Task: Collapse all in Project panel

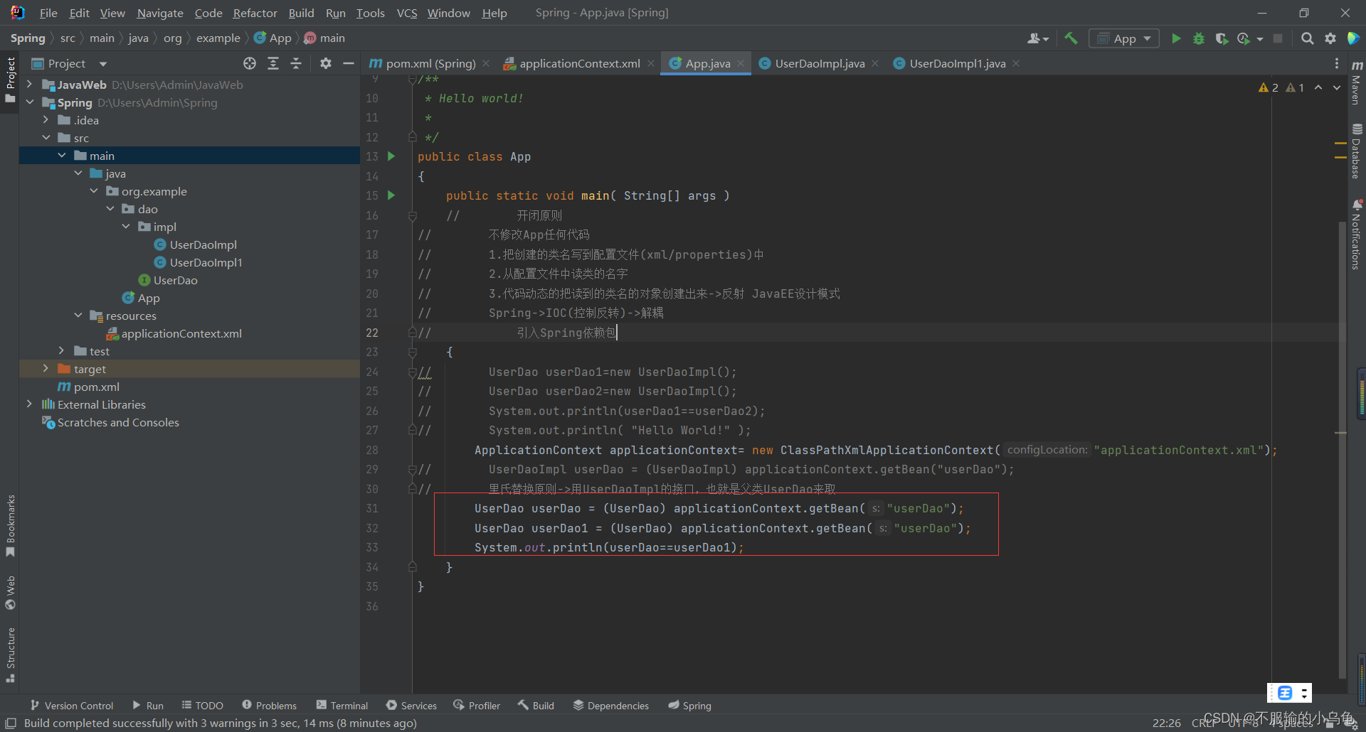Action: [296, 63]
